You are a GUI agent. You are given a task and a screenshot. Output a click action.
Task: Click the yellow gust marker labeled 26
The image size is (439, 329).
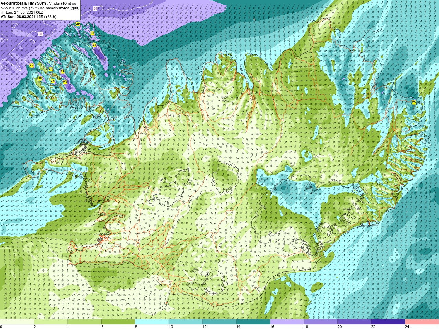pos(53,81)
